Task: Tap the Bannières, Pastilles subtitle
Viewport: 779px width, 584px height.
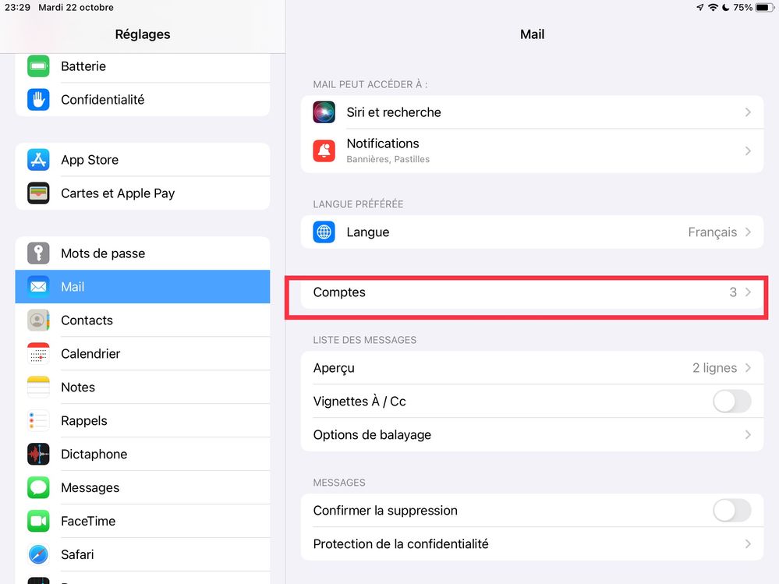Action: (388, 159)
